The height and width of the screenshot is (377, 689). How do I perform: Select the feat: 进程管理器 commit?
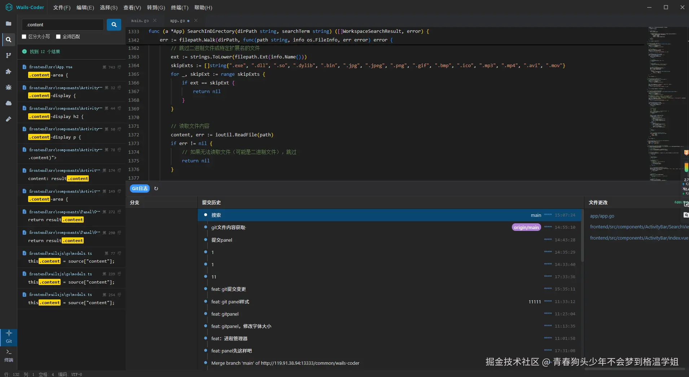[x=389, y=338]
